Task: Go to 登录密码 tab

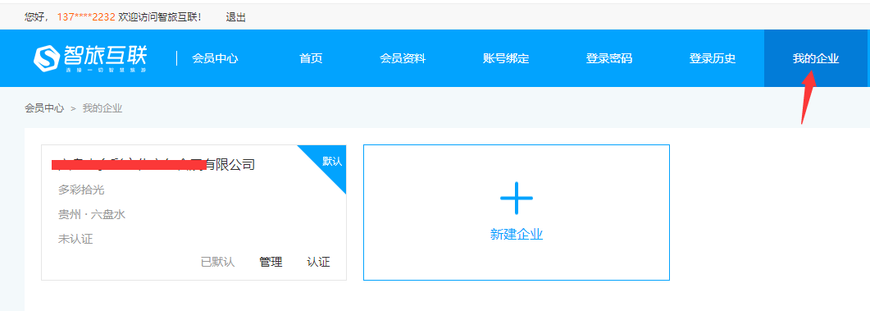Action: (x=608, y=58)
